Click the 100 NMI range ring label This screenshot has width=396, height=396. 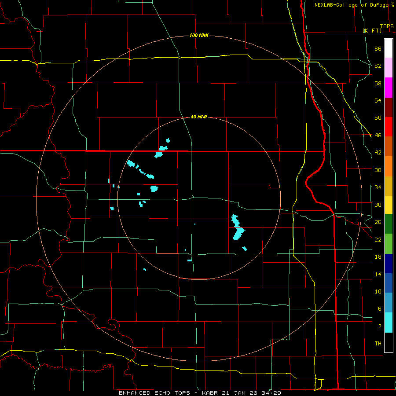[199, 35]
